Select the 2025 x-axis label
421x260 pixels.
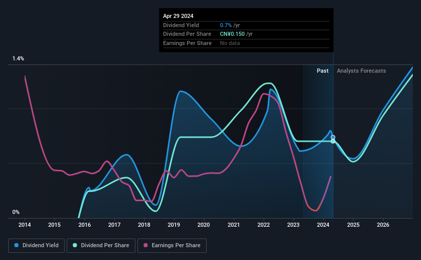point(353,225)
